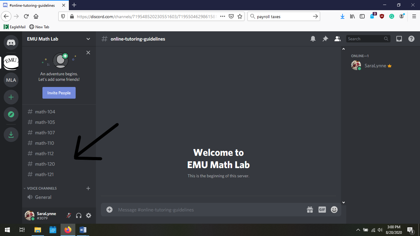Save page to Pocket
The image size is (420, 236).
pos(232,17)
